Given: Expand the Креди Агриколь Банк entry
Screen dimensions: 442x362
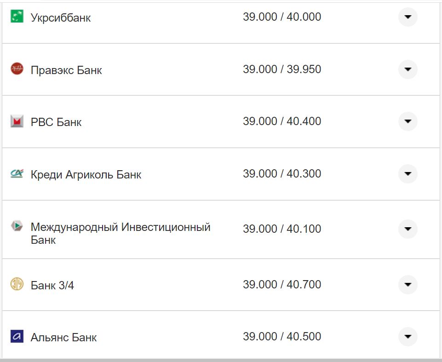Looking at the screenshot, I should point(408,174).
